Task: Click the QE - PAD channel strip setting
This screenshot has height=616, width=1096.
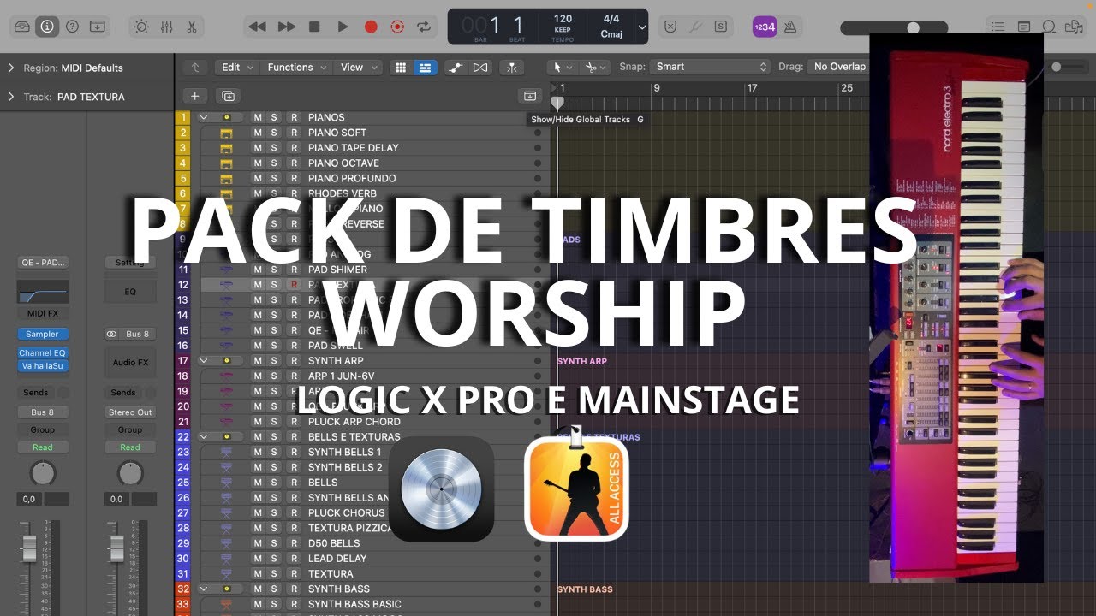Action: coord(43,263)
